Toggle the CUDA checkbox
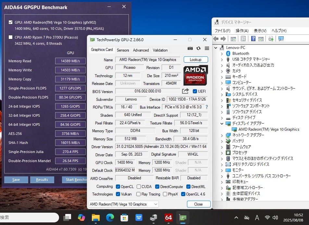Viewport: 309px width, 225px height. pyautogui.click(x=139, y=187)
